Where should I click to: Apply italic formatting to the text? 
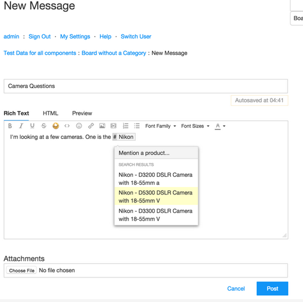[x=21, y=126]
